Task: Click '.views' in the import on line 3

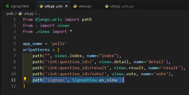Action: [42, 32]
